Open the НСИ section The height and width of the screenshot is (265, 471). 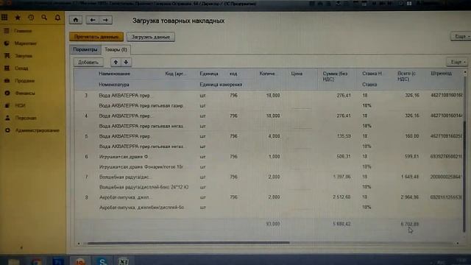coord(20,106)
